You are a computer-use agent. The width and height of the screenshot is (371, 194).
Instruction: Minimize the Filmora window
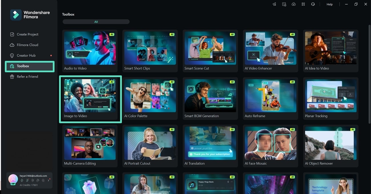tap(346, 4)
